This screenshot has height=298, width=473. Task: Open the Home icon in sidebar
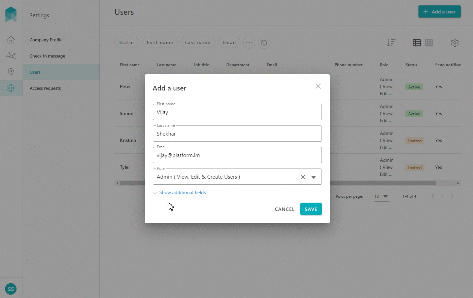tap(11, 40)
